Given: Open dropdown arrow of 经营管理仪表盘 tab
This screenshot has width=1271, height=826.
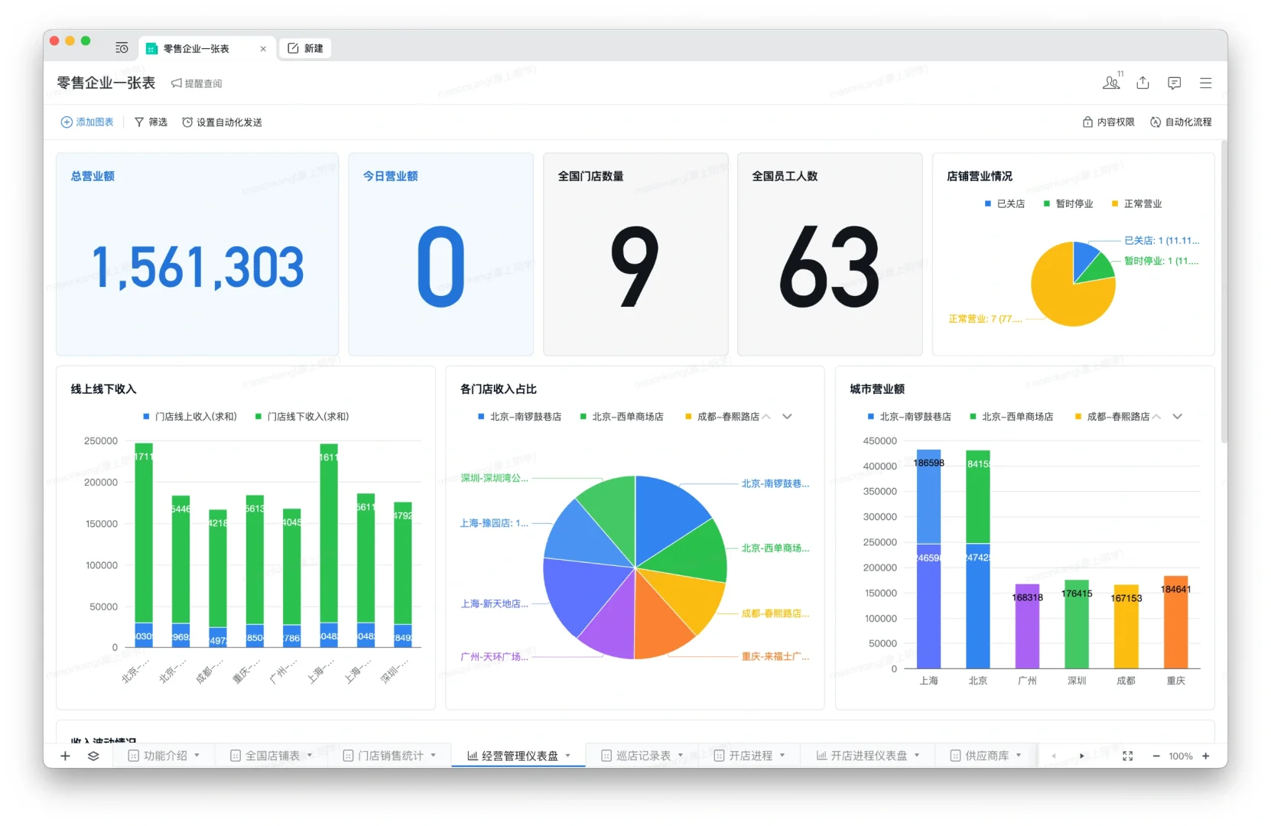Looking at the screenshot, I should [568, 756].
